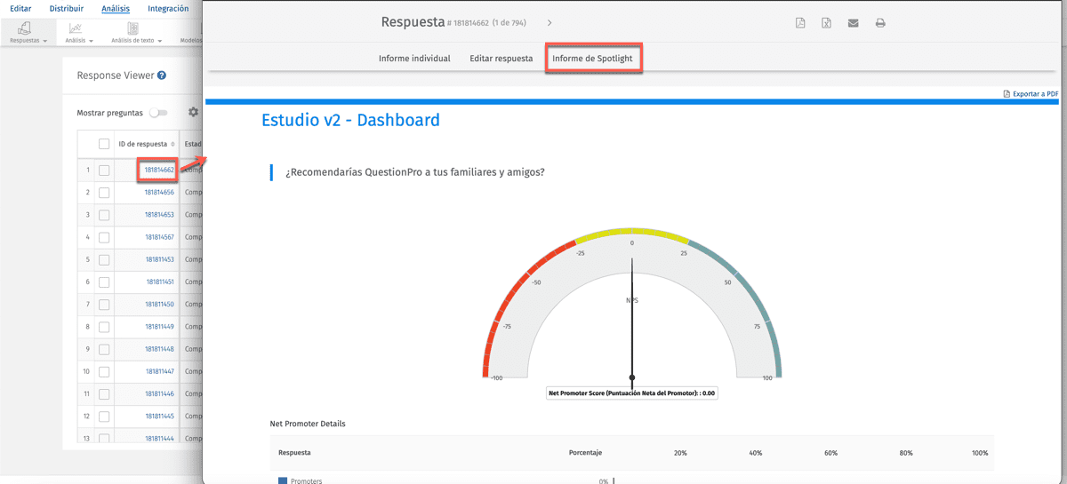
Task: Print the response with printer icon
Action: pos(880,23)
